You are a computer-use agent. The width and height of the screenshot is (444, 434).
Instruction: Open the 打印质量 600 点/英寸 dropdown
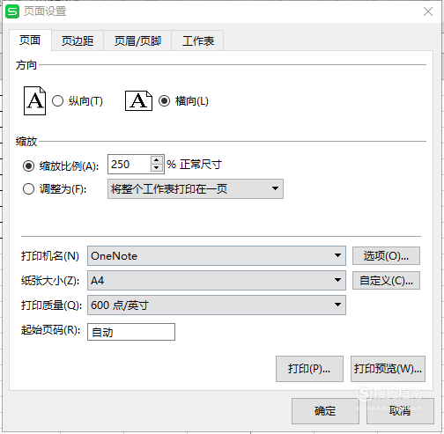[x=217, y=305]
